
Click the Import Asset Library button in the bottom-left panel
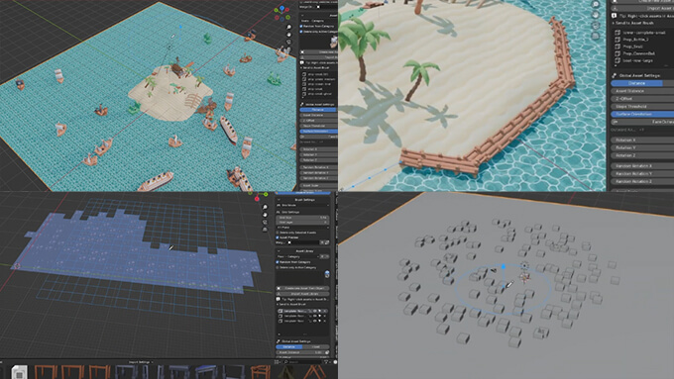coord(302,294)
